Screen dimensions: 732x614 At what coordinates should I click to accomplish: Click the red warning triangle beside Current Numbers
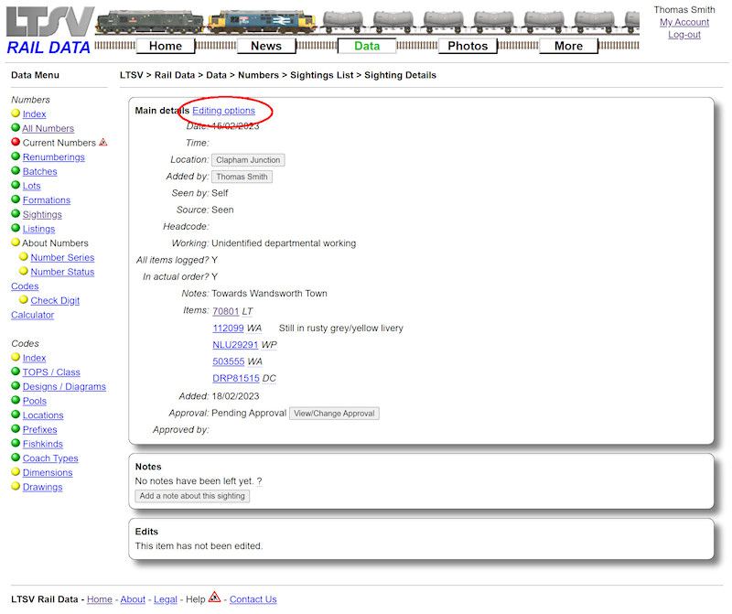[103, 142]
